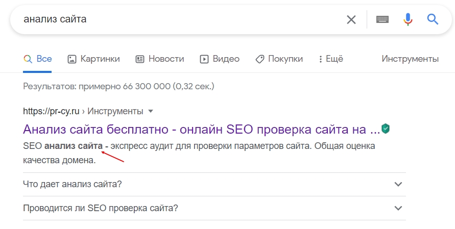Click the three-dot icon beside Ещё
Viewport: 455px width, 229px height.
[x=320, y=59]
